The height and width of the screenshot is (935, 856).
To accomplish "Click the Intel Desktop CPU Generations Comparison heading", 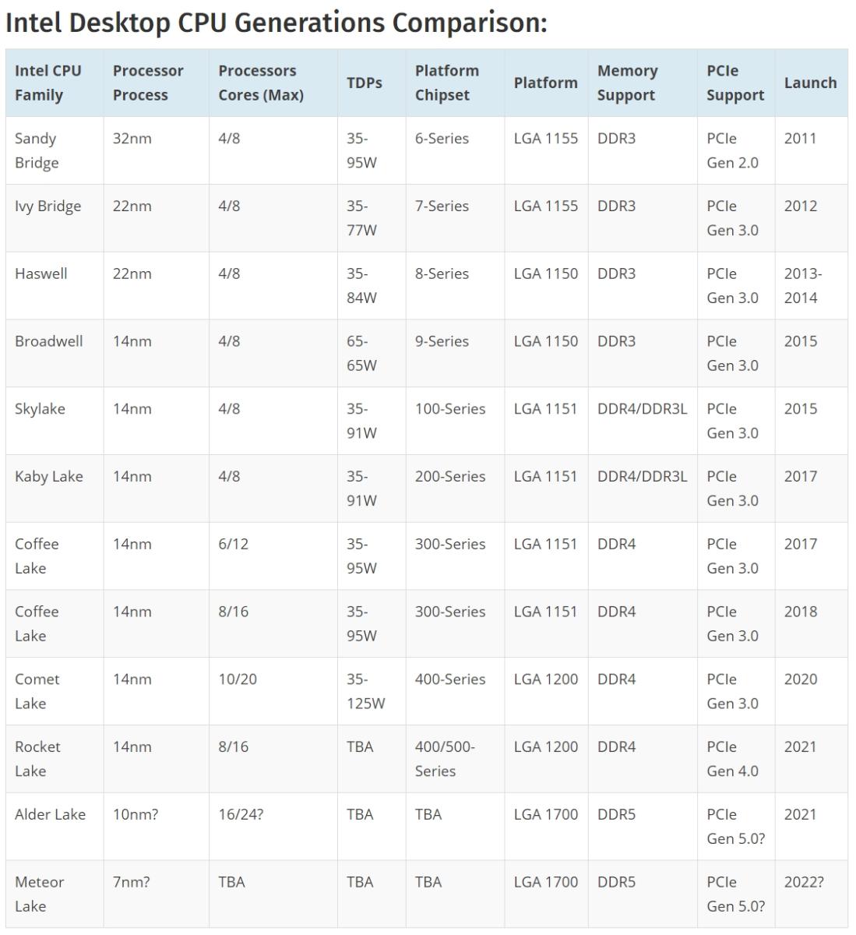I will click(x=277, y=23).
